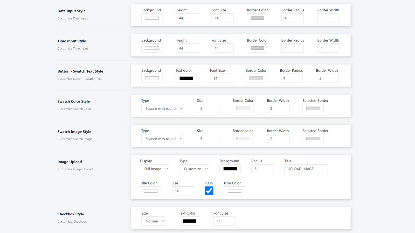The image size is (415, 233).
Task: Click Swatch Image Style Size field
Action: pos(208,139)
